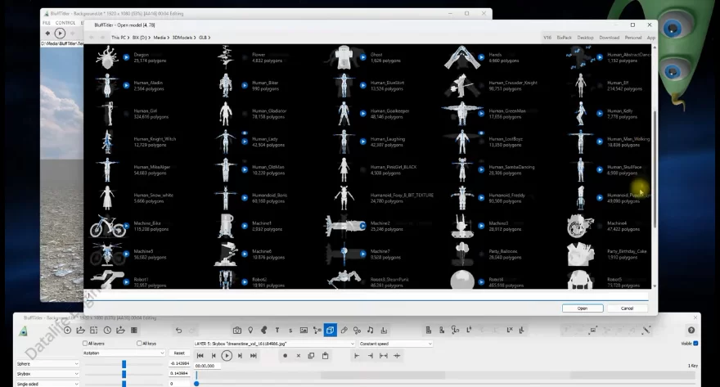Click the text layer 'T' icon
The height and width of the screenshot is (387, 720).
277,331
